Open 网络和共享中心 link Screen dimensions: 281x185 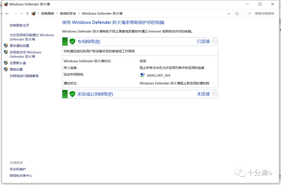[21, 176]
